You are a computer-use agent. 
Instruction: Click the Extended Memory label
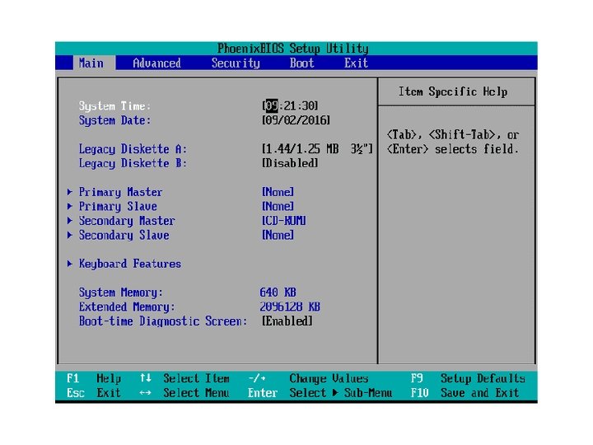pos(127,307)
